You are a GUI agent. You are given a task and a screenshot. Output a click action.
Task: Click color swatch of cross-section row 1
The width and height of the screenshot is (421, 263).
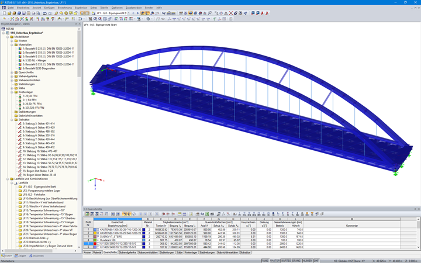click(x=95, y=230)
